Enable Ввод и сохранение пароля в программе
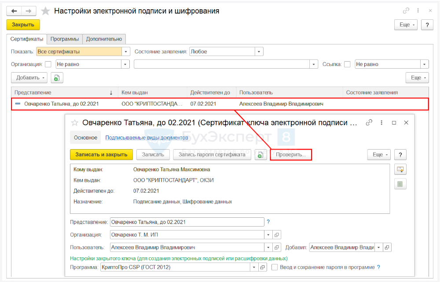 [275, 267]
